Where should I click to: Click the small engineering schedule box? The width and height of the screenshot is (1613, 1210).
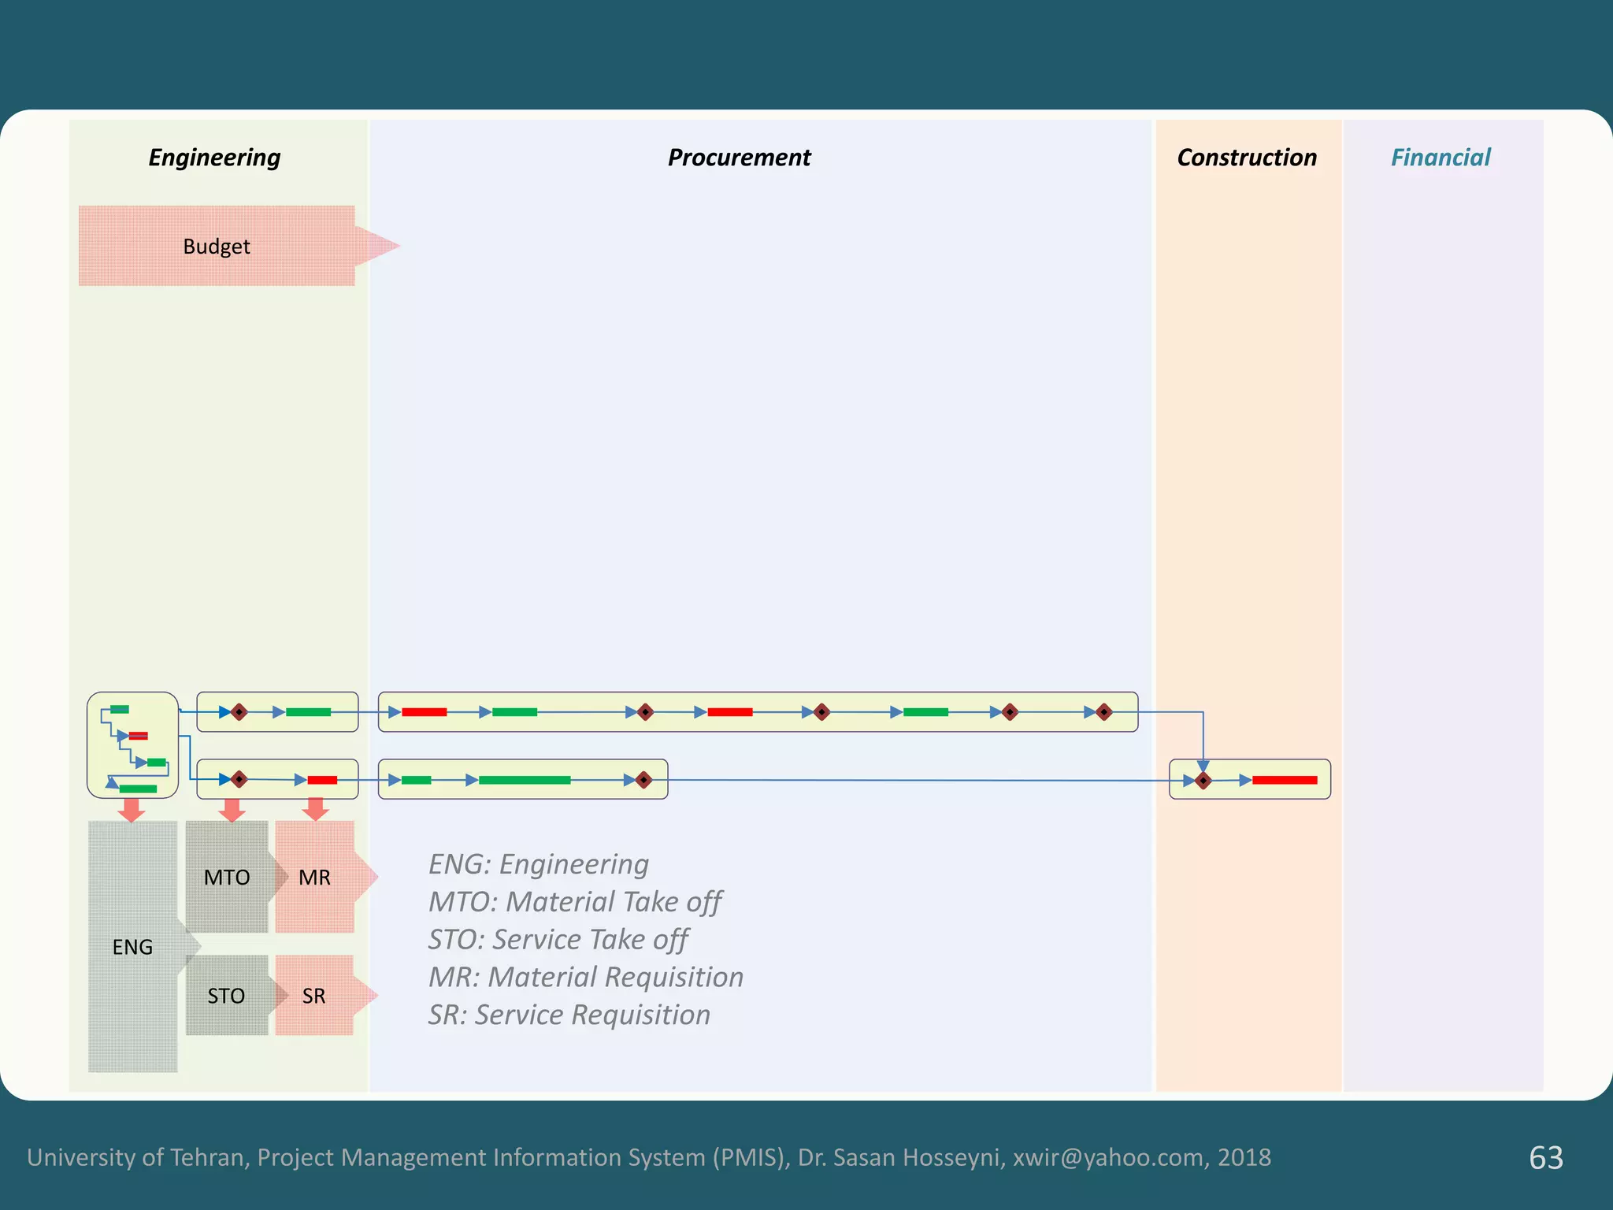(x=132, y=744)
